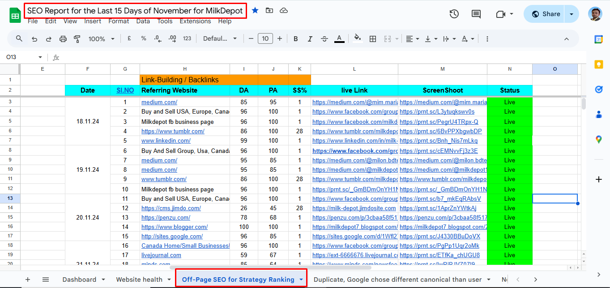Viewport: 610px width, 288px height.
Task: Open Google Calendar side panel
Action: pyautogui.click(x=598, y=40)
